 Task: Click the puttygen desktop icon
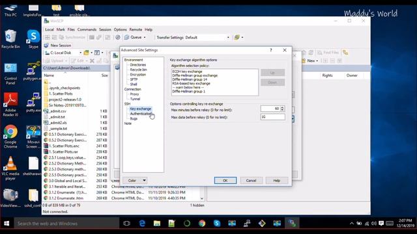coord(33,71)
